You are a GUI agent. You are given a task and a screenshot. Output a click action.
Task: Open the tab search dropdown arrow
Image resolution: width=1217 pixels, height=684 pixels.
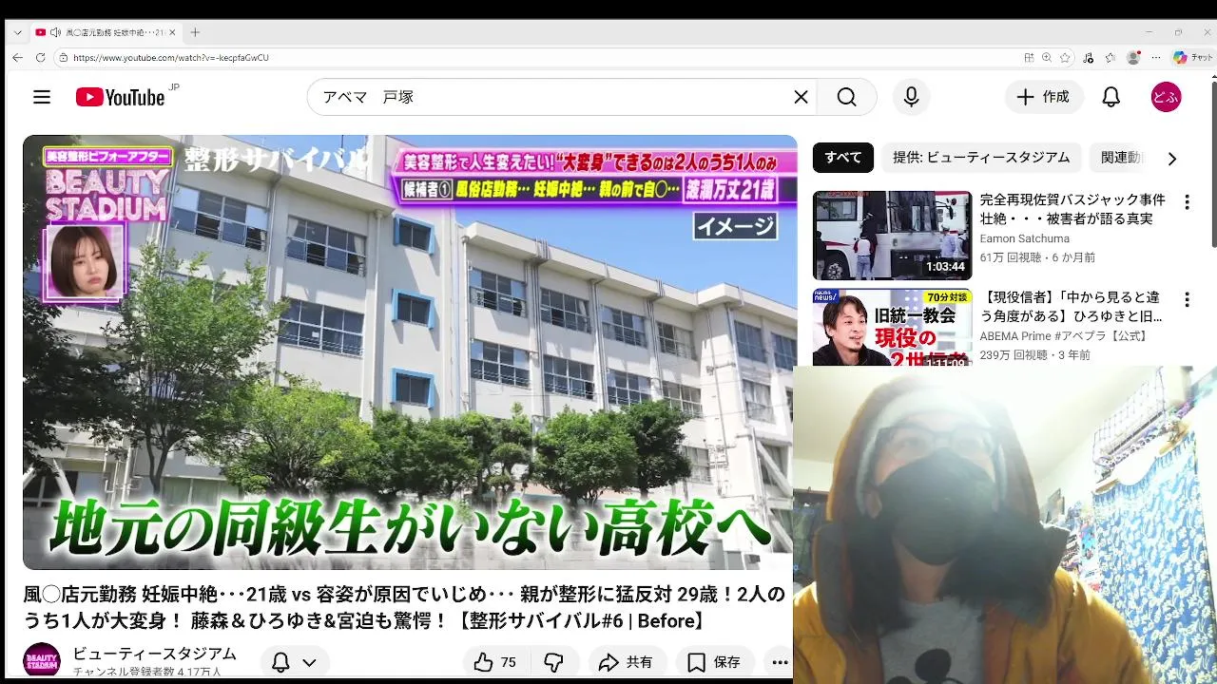point(17,32)
